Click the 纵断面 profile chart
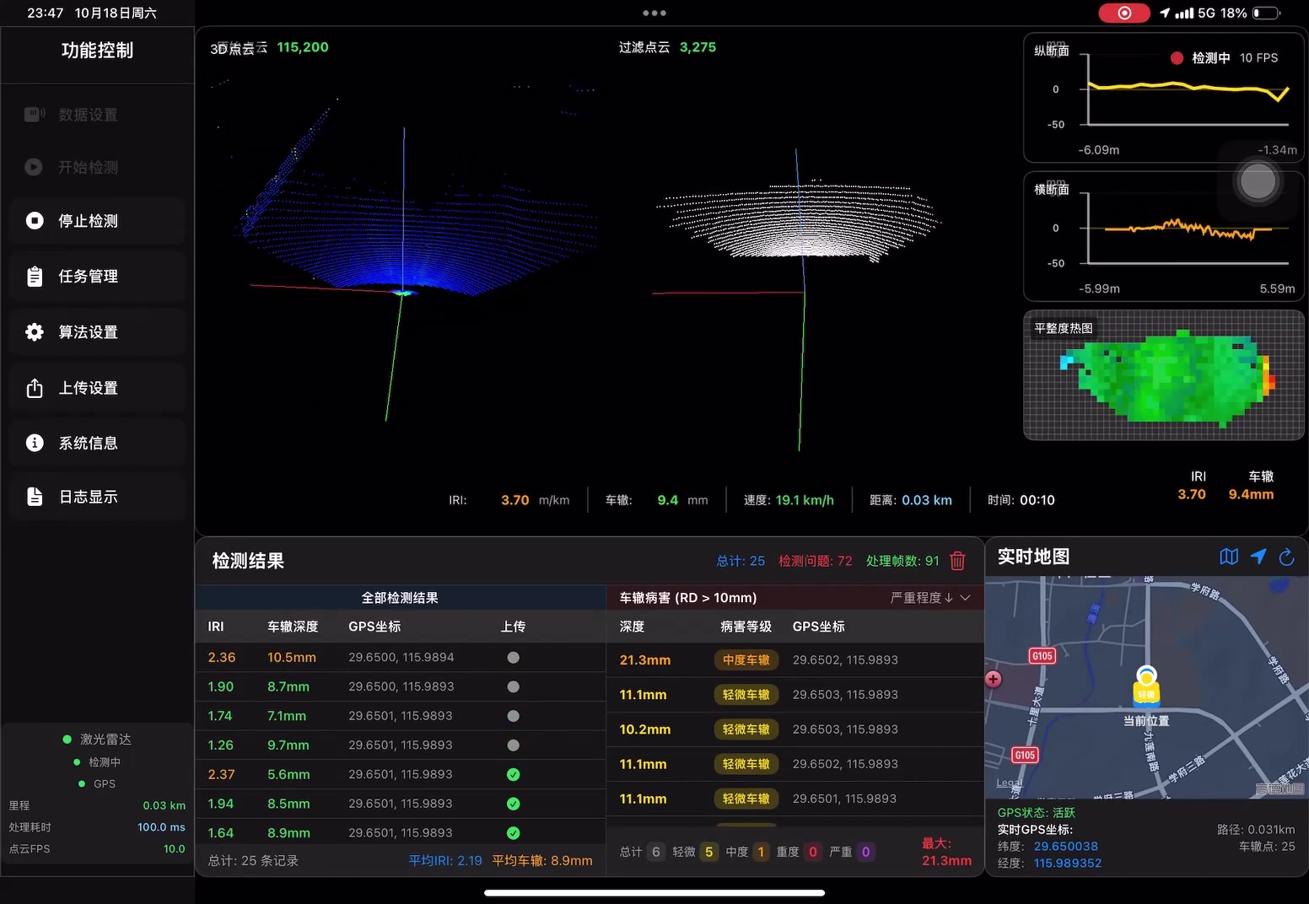Viewport: 1309px width, 904px height. click(x=1164, y=98)
